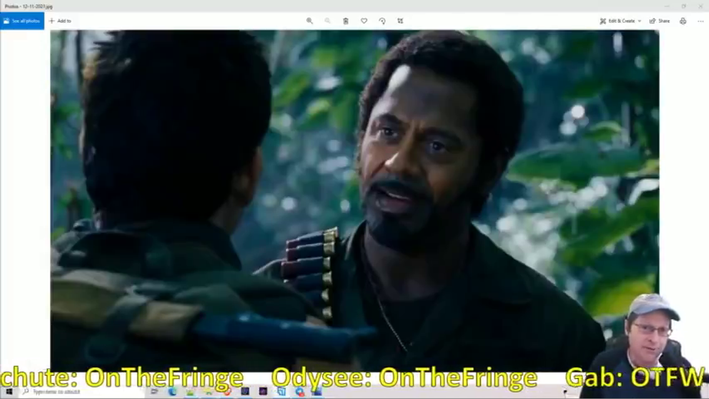Minimize the Photos window
Screen dimensions: 709x399
667,6
